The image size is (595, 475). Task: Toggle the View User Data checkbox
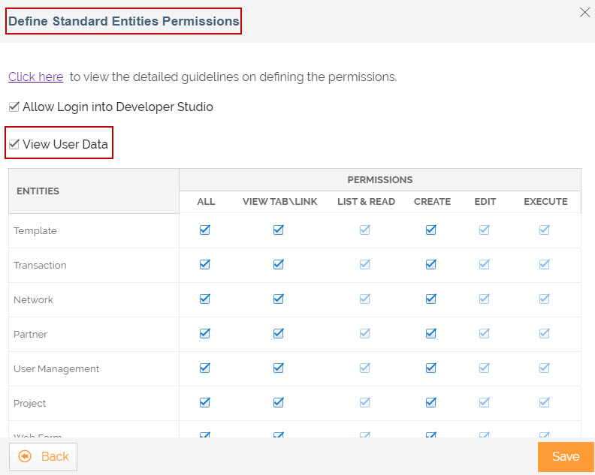point(14,144)
